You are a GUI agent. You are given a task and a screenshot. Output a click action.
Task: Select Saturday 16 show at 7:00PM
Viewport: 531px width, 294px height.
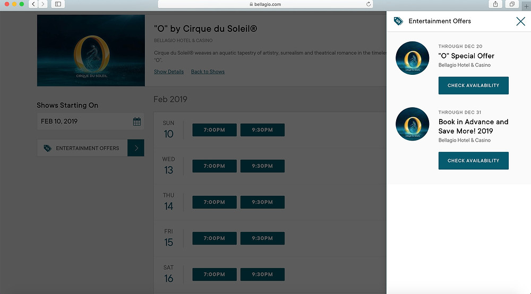pyautogui.click(x=215, y=274)
